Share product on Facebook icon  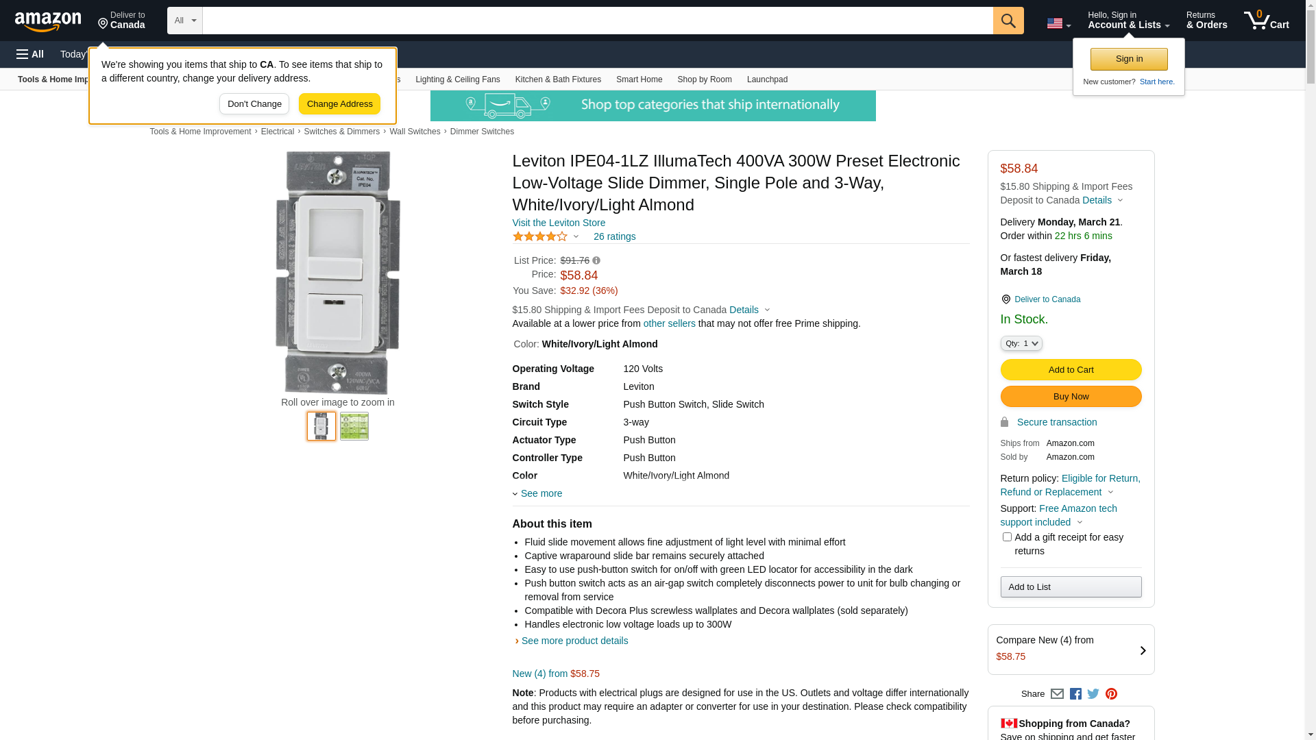[1075, 694]
